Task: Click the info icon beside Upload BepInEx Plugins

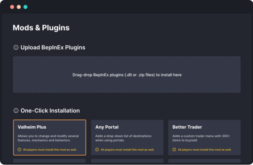Action: click(x=16, y=48)
